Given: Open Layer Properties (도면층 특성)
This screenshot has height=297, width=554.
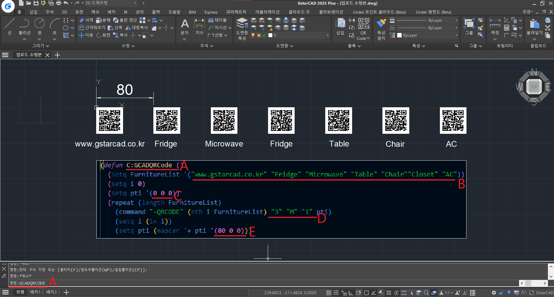Looking at the screenshot, I should pos(242,29).
